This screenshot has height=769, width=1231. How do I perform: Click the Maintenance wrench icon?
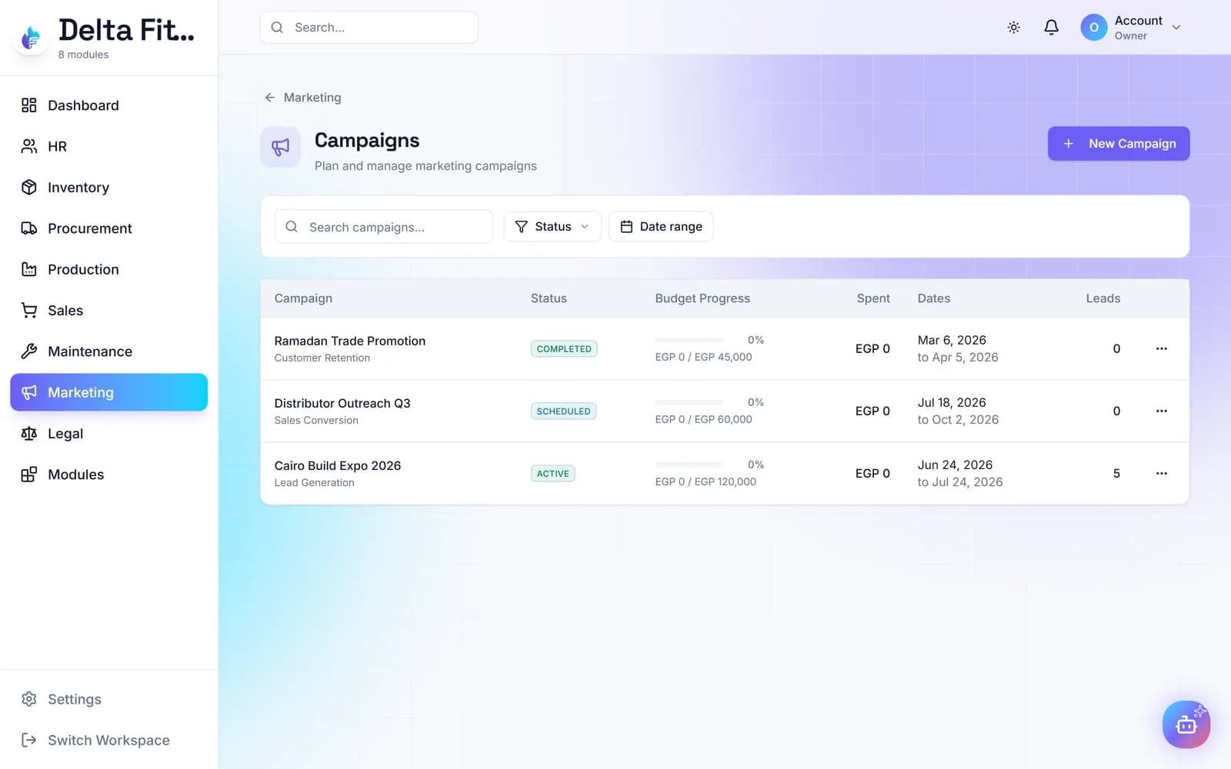29,351
